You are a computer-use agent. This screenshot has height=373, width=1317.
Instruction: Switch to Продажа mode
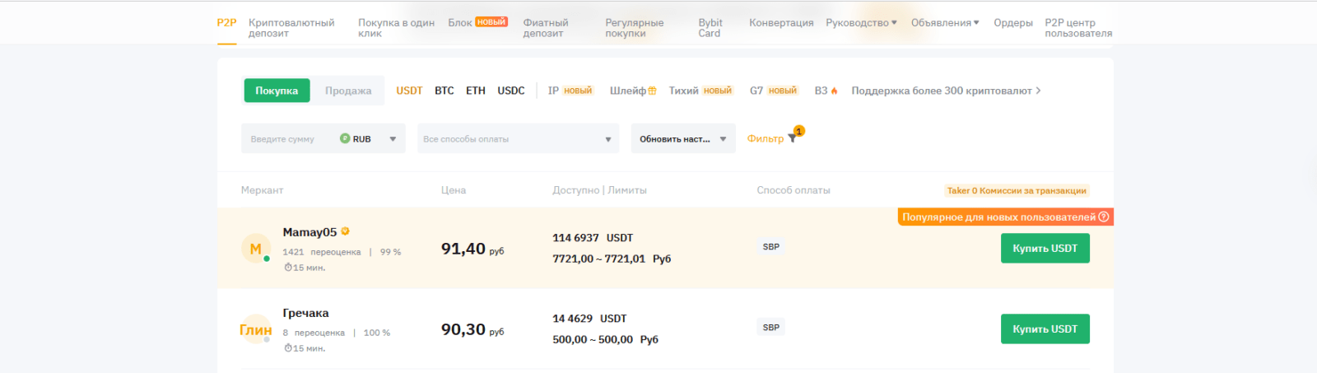pos(347,91)
